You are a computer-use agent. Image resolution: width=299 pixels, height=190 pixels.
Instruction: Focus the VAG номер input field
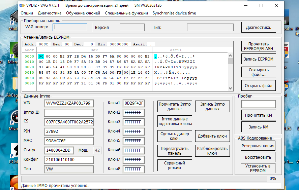click(x=70, y=27)
